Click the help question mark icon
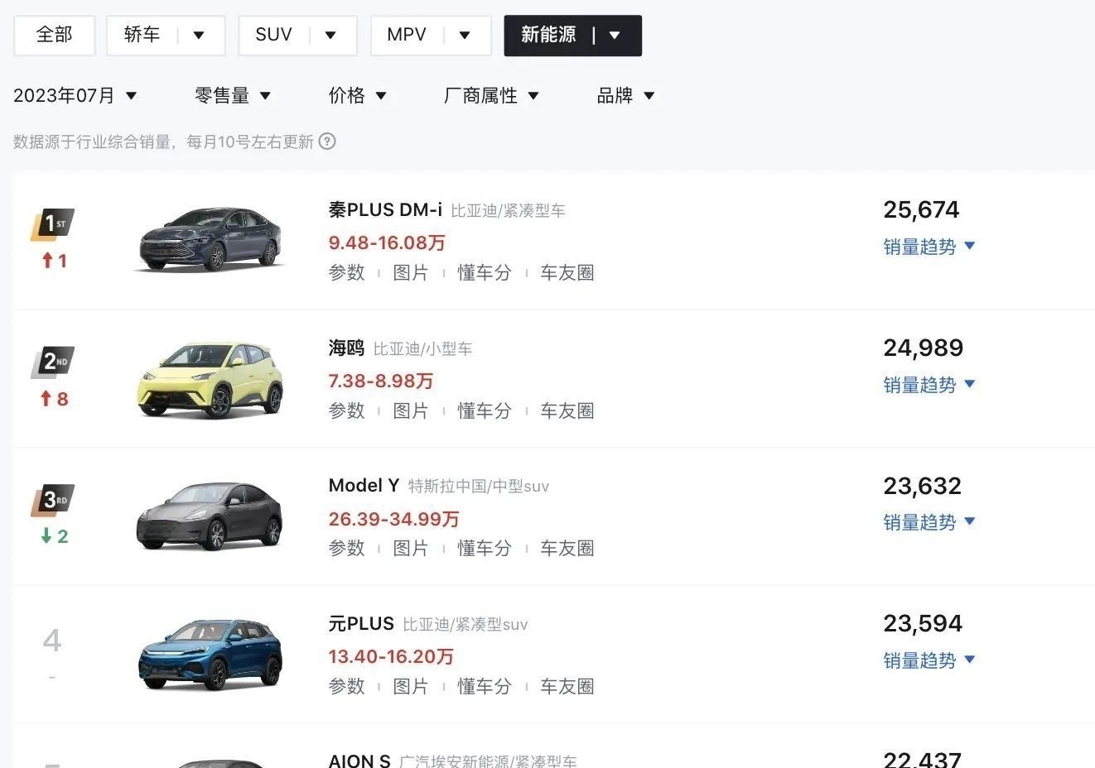1095x768 pixels. [327, 142]
